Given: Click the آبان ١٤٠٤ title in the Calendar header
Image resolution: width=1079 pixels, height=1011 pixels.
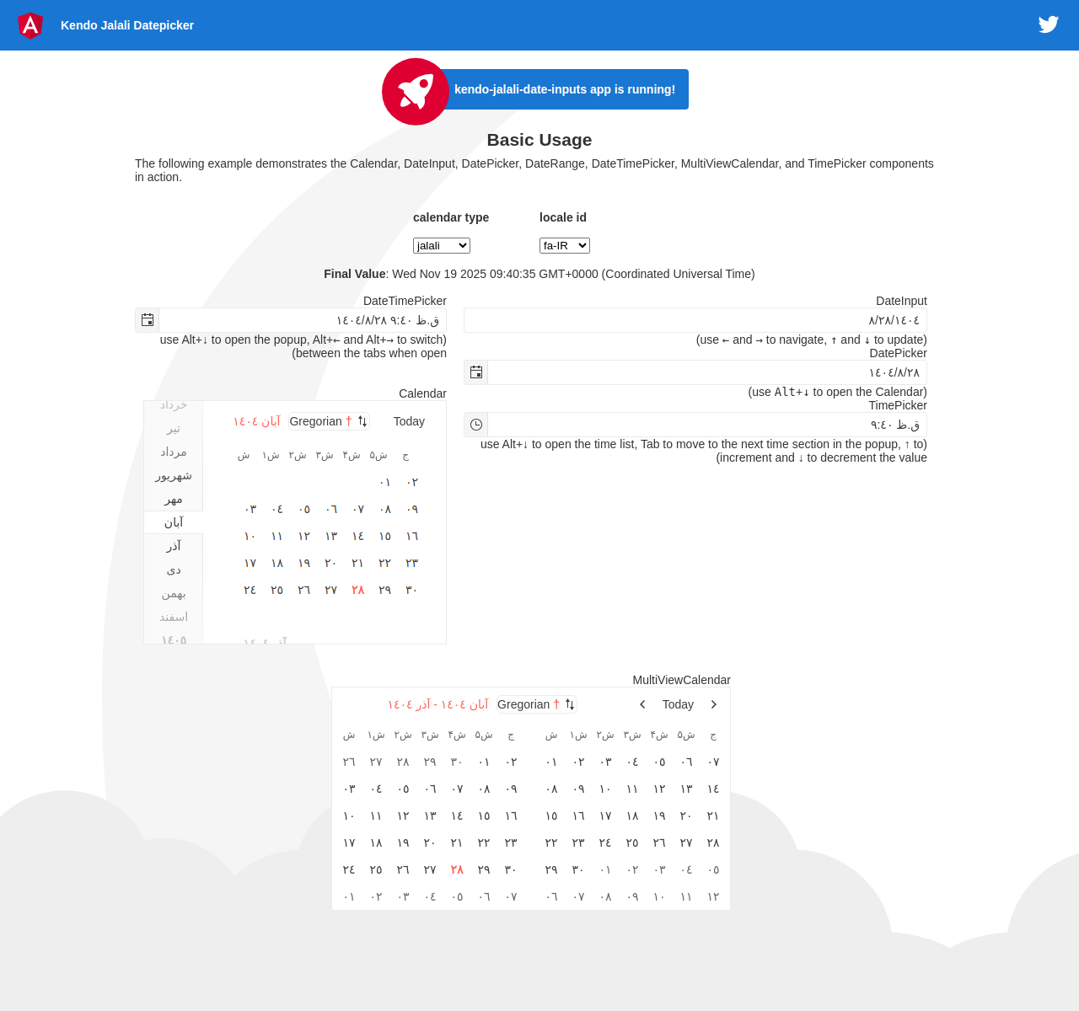Looking at the screenshot, I should (x=257, y=421).
